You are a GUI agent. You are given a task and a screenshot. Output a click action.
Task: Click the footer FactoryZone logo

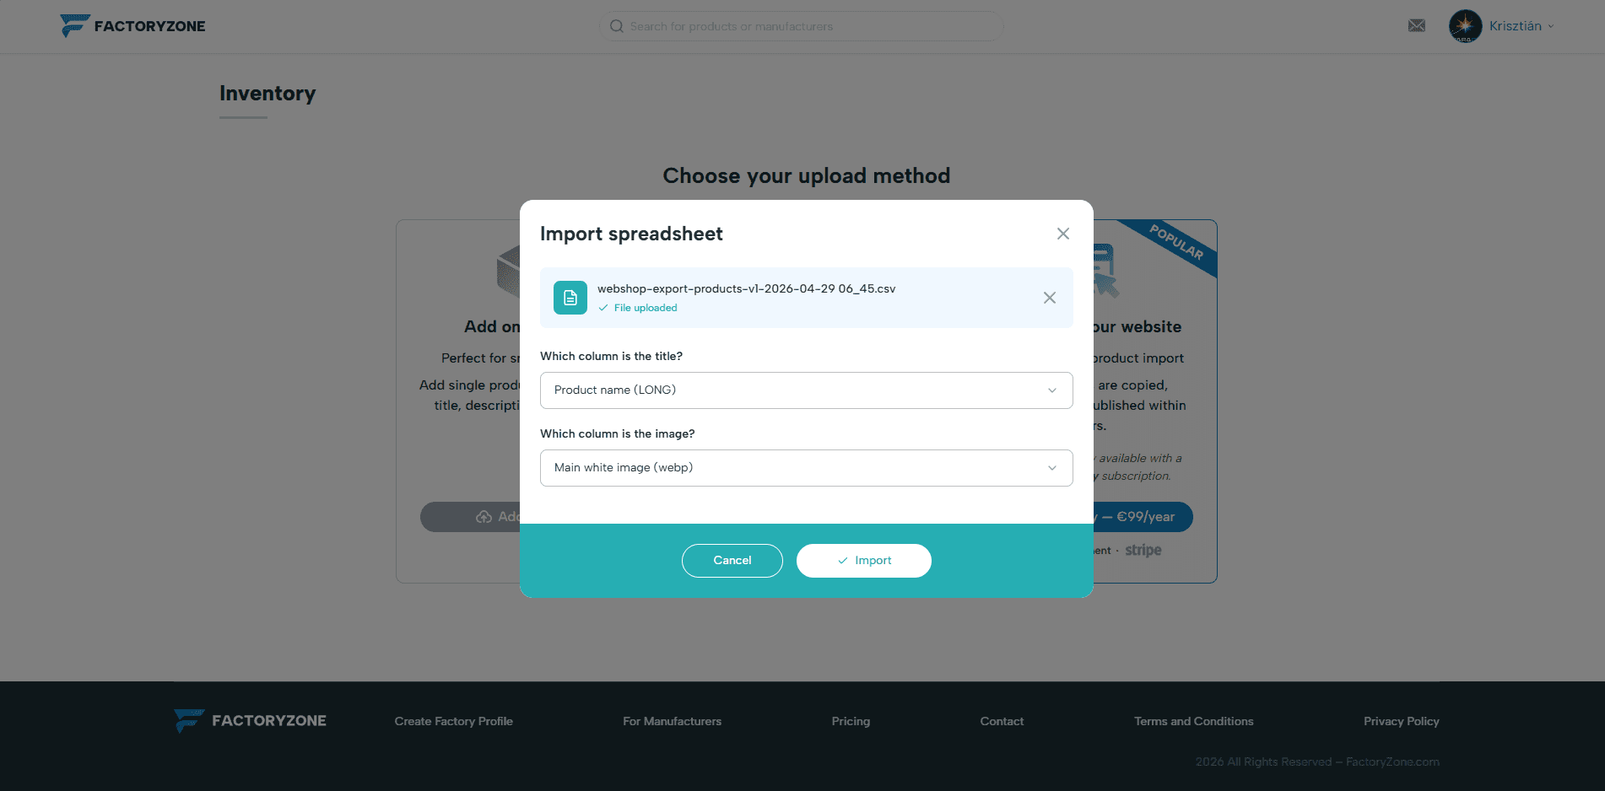point(251,721)
